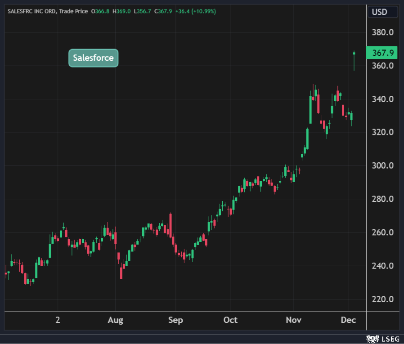Select the Sep marker on the time axis
404x344 pixels.
pyautogui.click(x=175, y=320)
